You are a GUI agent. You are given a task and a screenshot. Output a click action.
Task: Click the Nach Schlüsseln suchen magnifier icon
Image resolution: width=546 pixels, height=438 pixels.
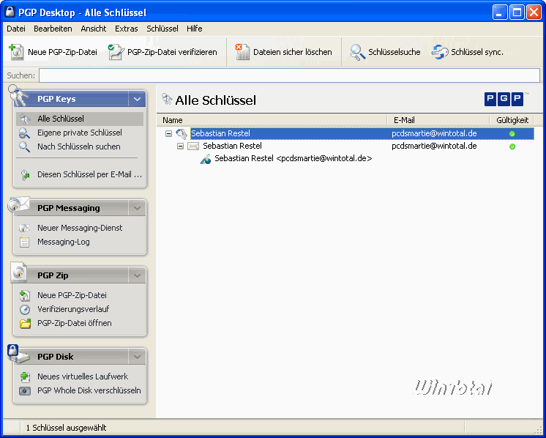(24, 147)
